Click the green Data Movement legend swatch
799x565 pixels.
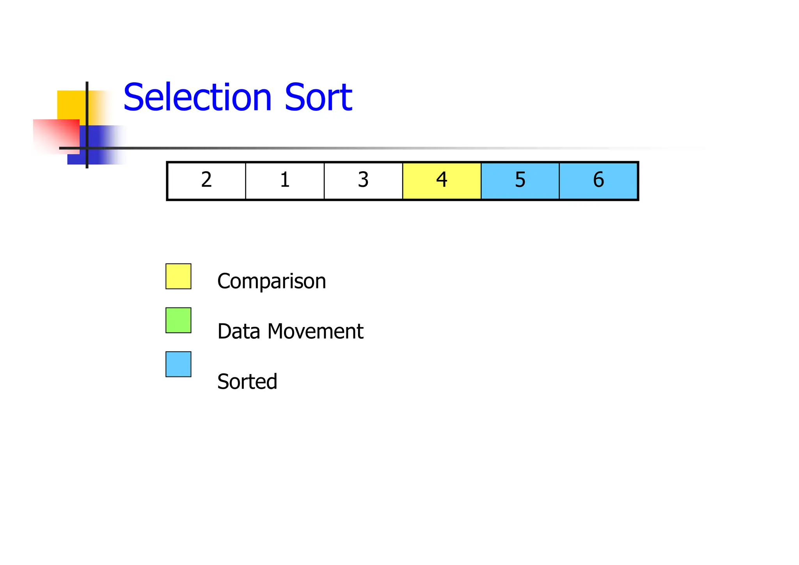(x=178, y=320)
